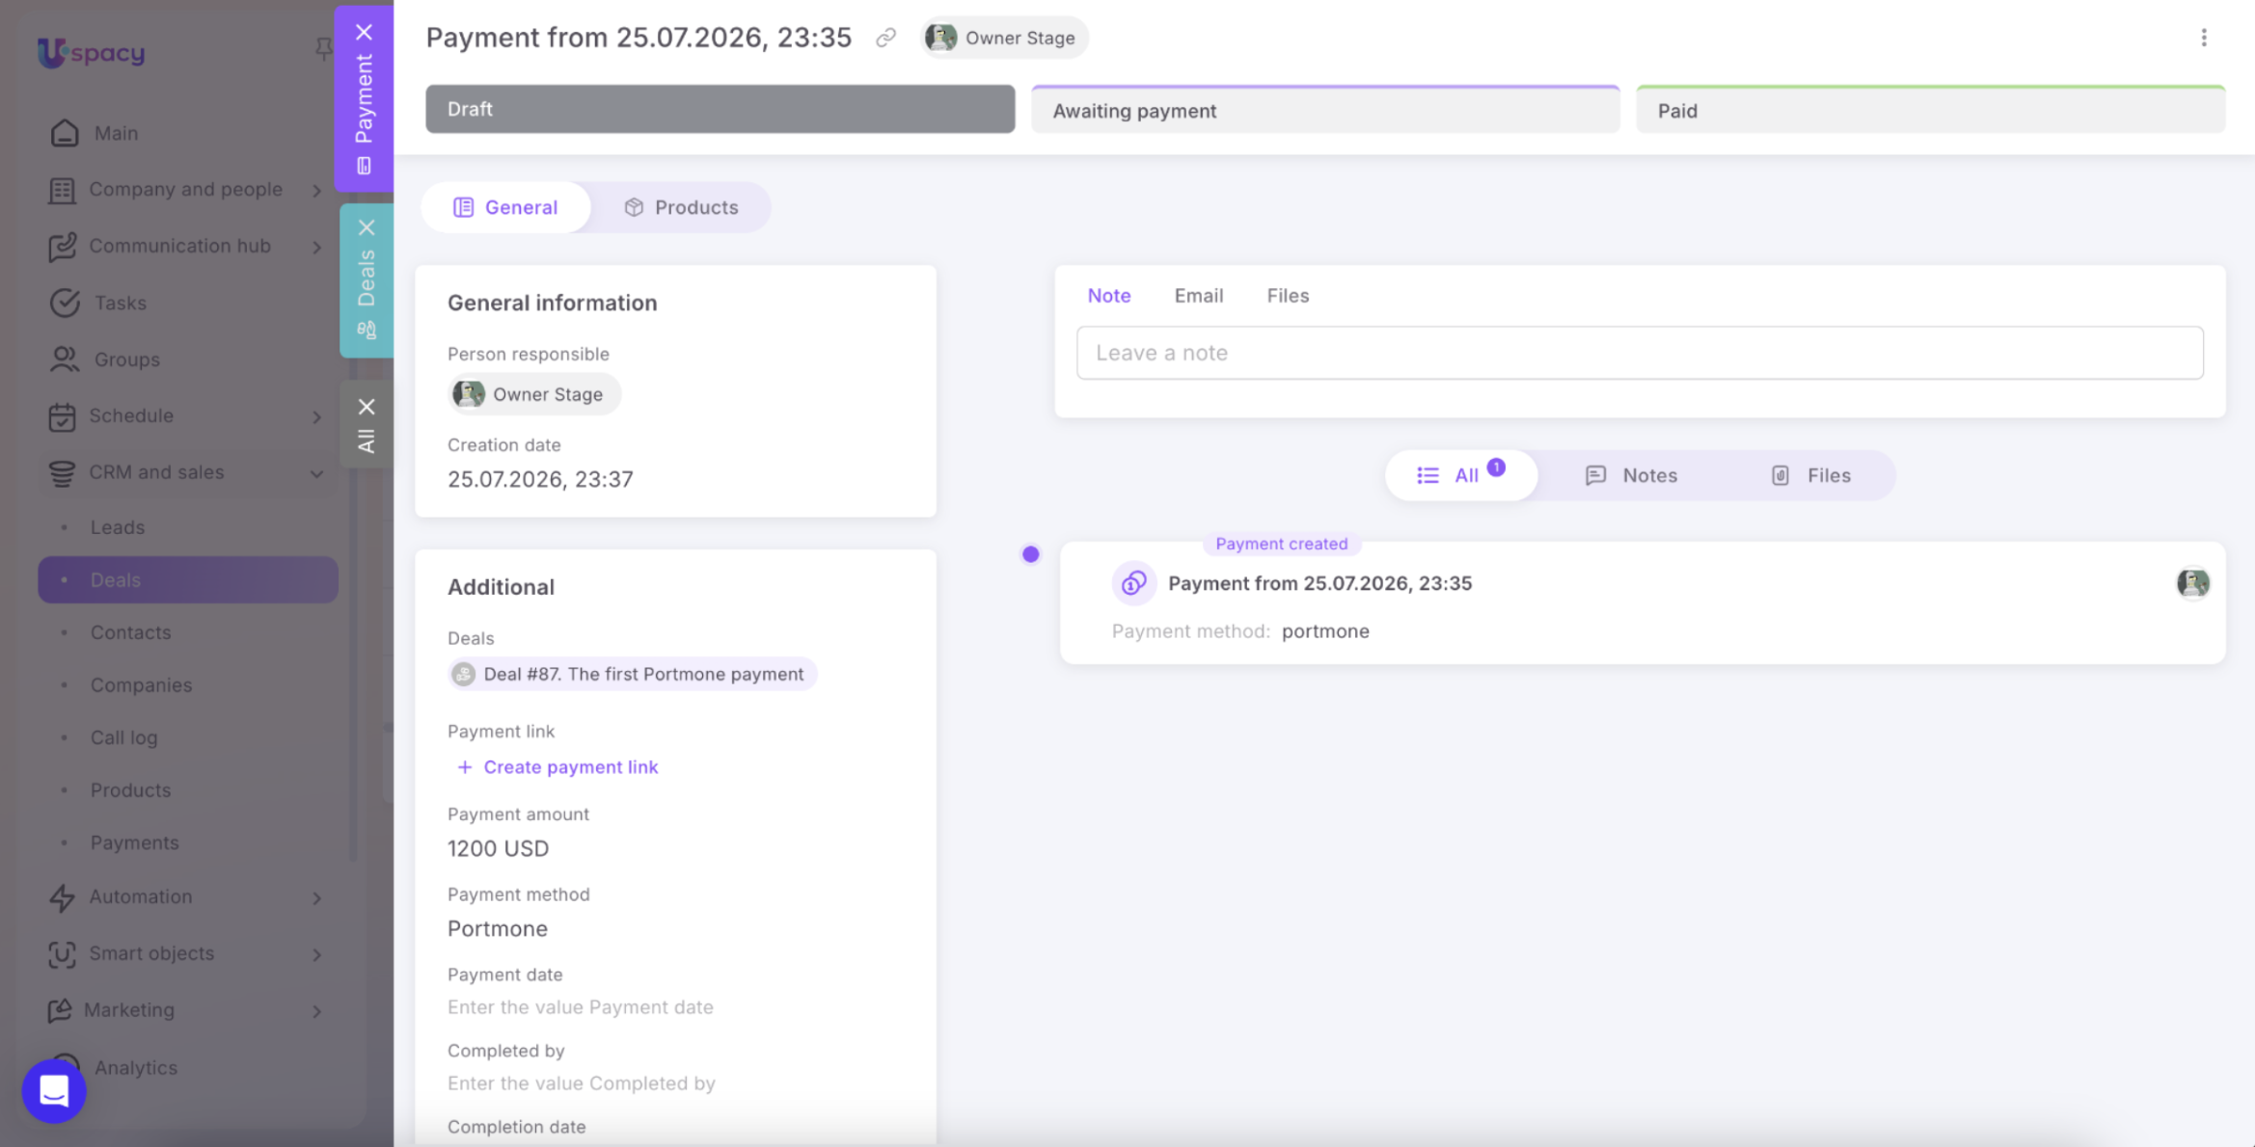Viewport: 2255px width, 1147px height.
Task: Expand Smart objects submenu chevron
Action: click(x=316, y=954)
